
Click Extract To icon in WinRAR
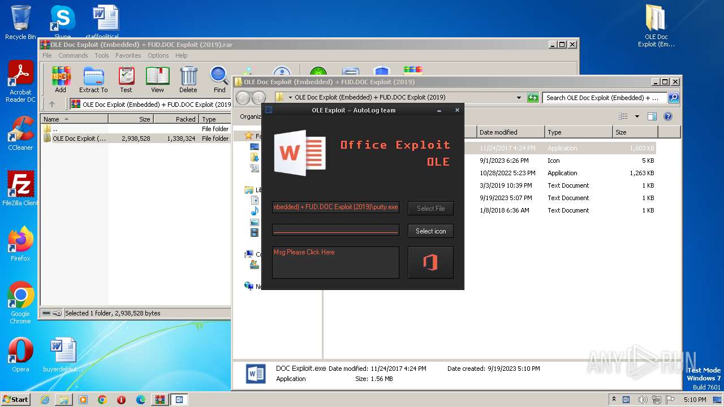point(93,80)
